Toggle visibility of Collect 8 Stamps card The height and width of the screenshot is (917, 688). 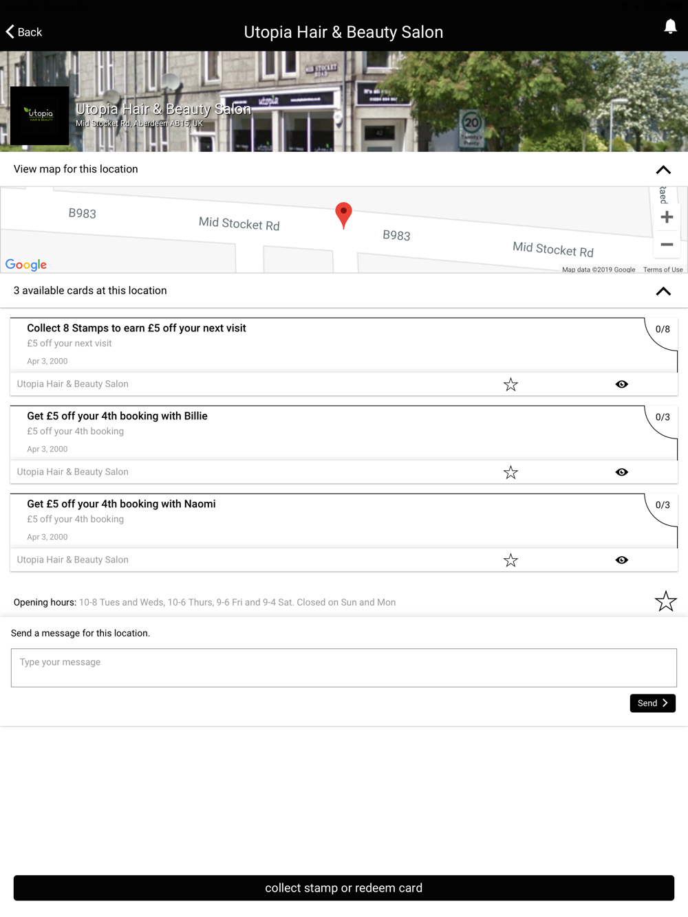tap(622, 384)
